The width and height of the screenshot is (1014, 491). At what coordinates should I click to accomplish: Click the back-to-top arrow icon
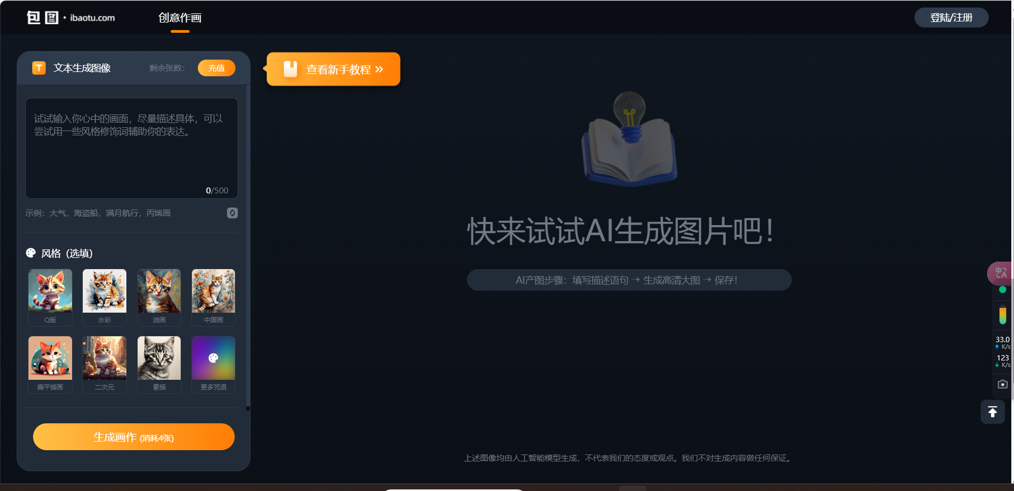(992, 411)
